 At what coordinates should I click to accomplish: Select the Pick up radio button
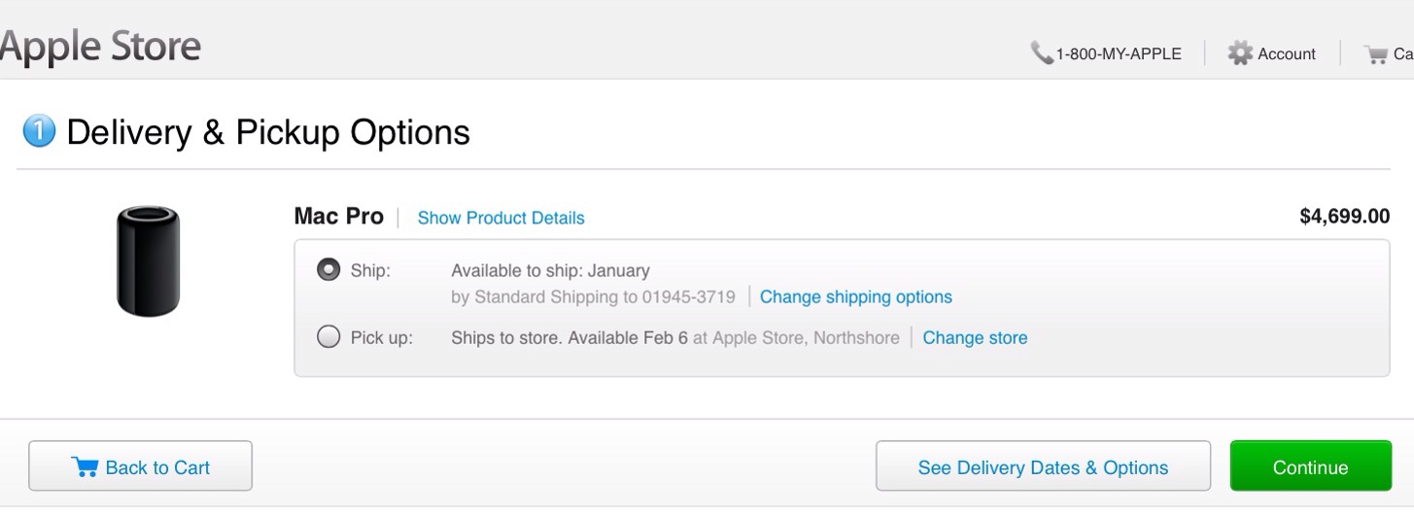(x=328, y=337)
